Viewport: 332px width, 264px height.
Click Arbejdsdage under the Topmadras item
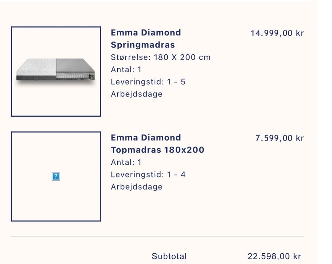click(x=137, y=187)
